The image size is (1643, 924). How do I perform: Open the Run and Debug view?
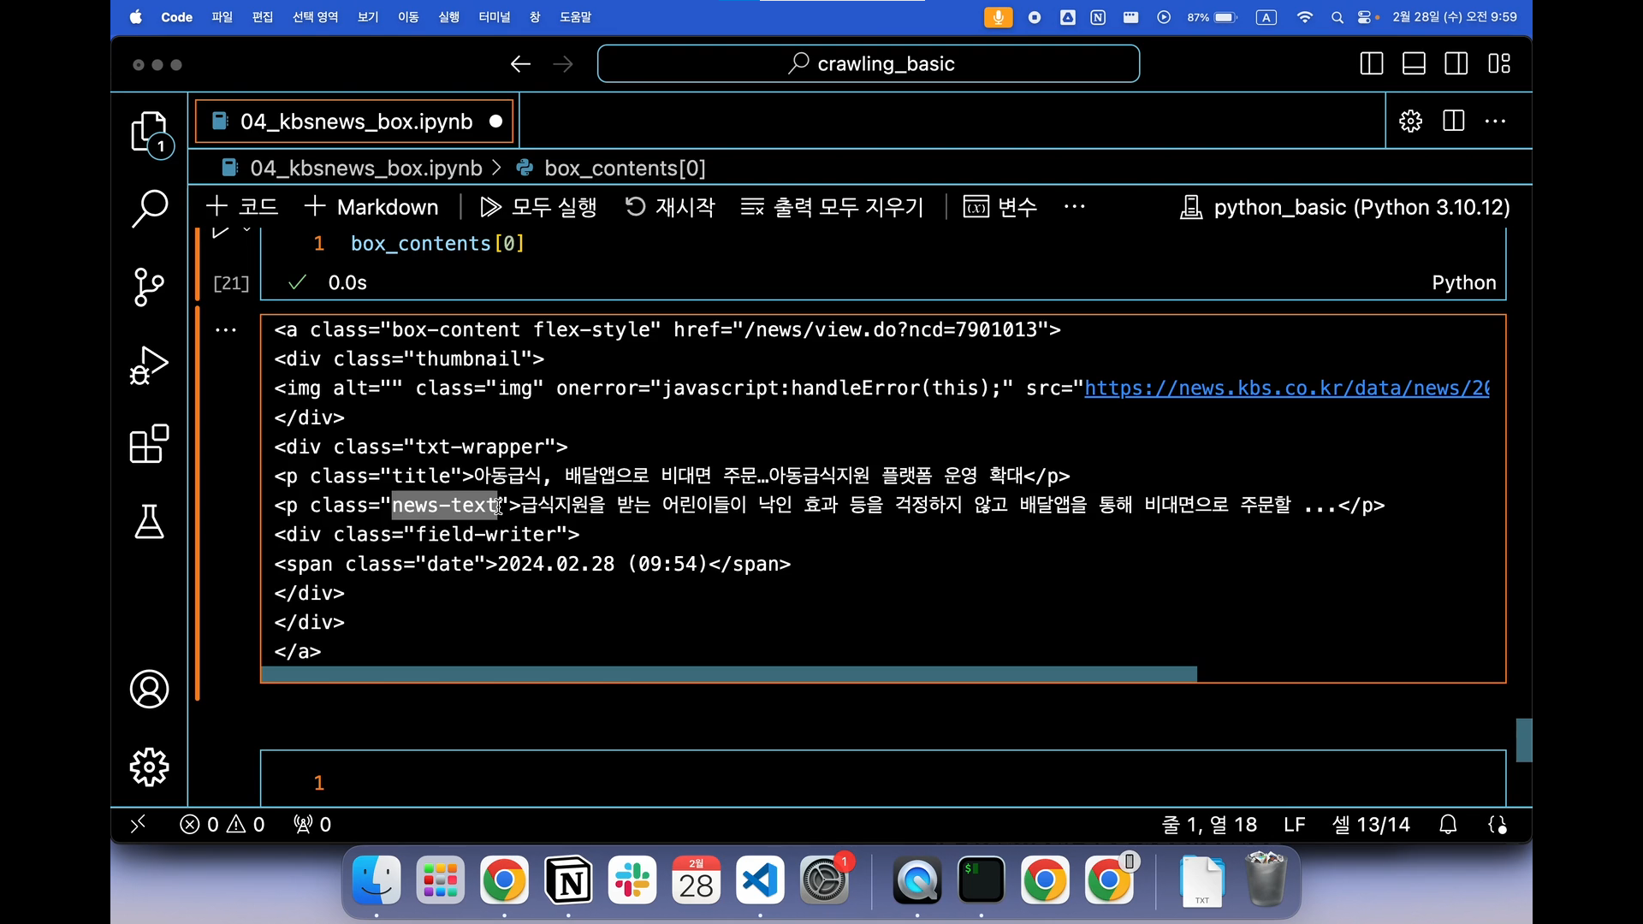pyautogui.click(x=149, y=365)
